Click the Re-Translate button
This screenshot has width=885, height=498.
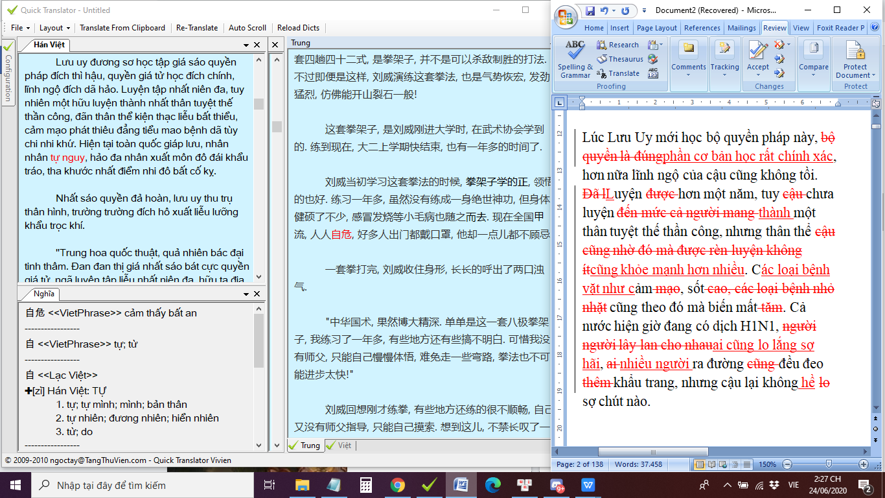pyautogui.click(x=197, y=28)
